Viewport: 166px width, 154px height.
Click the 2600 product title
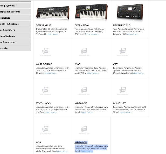tap(77, 64)
